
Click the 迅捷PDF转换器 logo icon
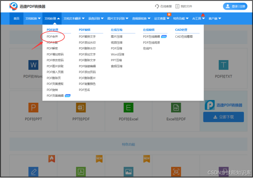tap(13, 6)
